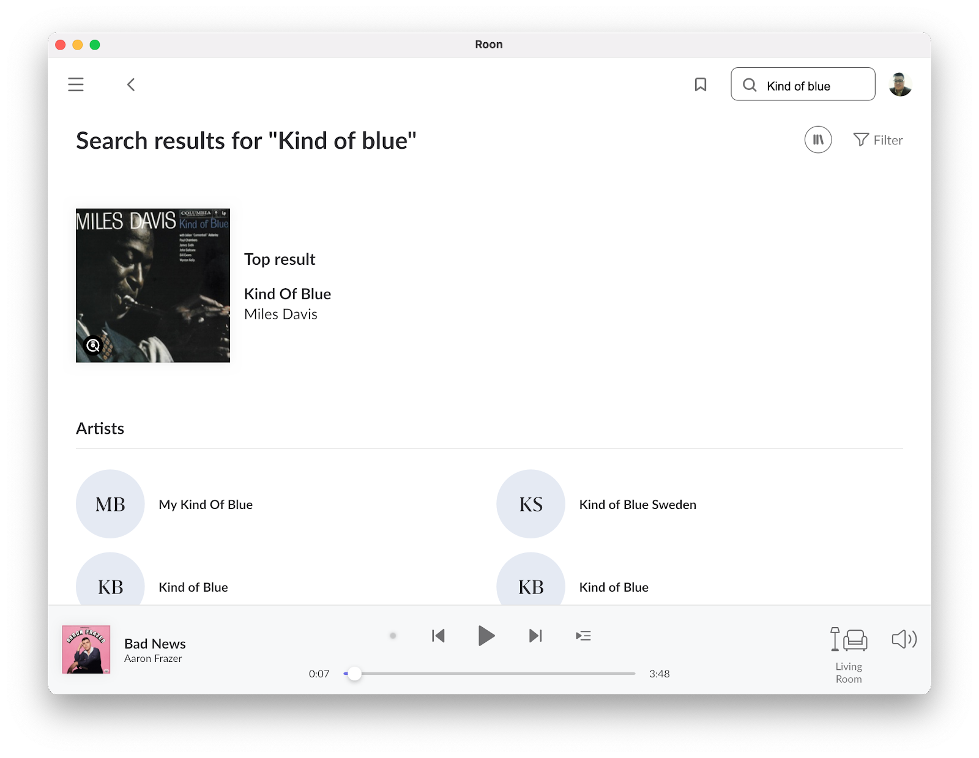Open the hamburger navigation menu
The image size is (979, 758).
tap(76, 84)
